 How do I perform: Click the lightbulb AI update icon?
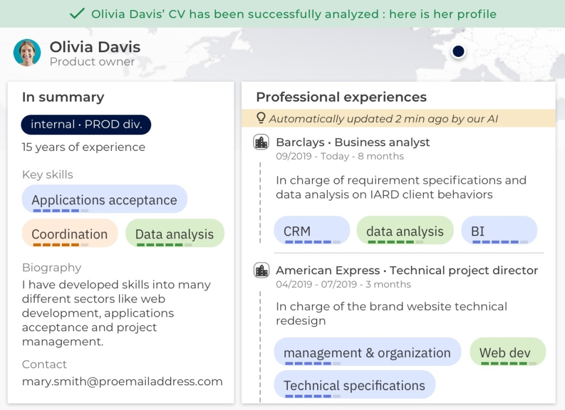(x=261, y=118)
